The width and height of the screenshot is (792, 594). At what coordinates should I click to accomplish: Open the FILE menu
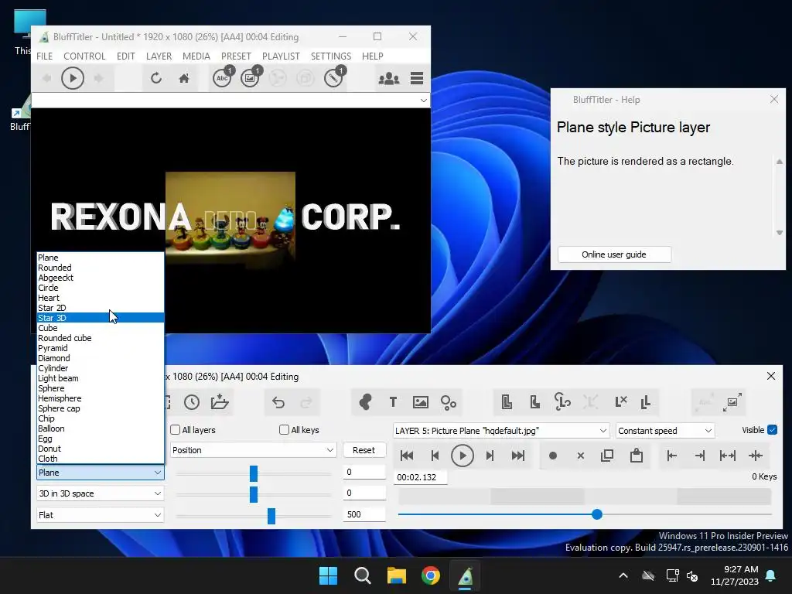point(44,56)
